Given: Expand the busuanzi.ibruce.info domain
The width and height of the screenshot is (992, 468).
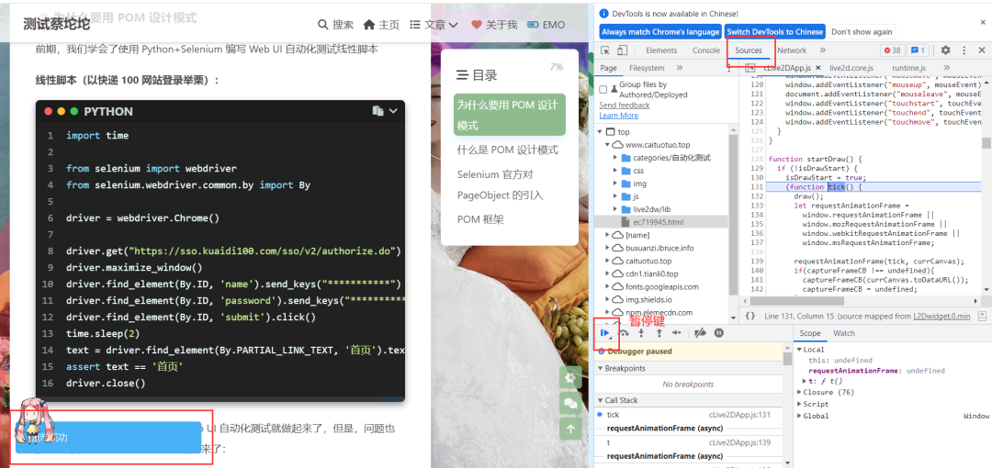Looking at the screenshot, I should 607,248.
